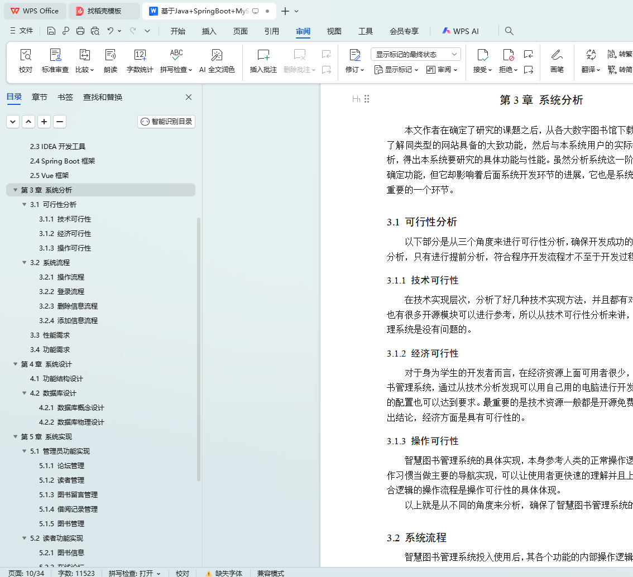Click 校对 in the status bar

183,573
